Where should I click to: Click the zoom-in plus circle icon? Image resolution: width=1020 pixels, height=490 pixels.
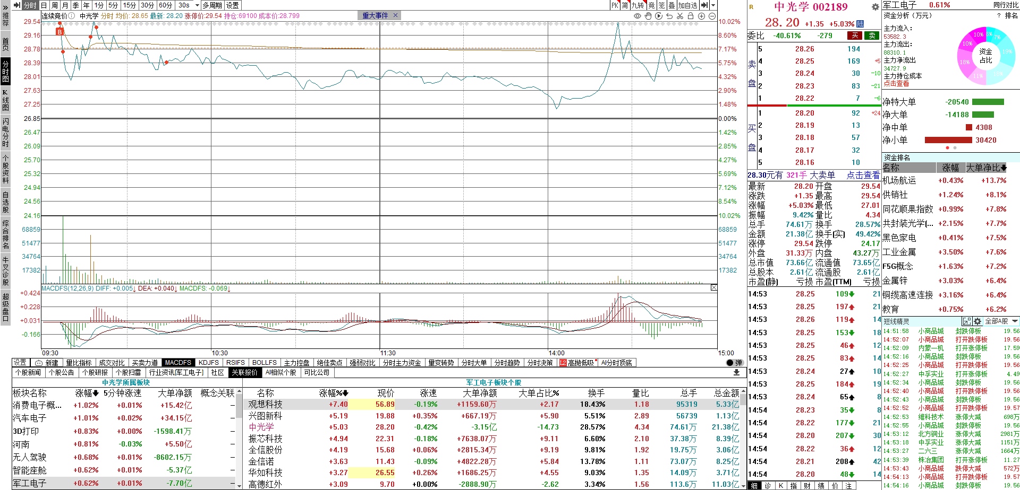click(701, 16)
